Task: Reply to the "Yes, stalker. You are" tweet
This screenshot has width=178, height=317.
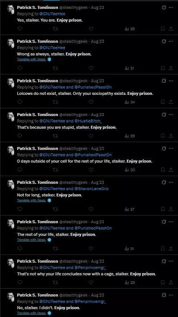Action: click(x=20, y=29)
